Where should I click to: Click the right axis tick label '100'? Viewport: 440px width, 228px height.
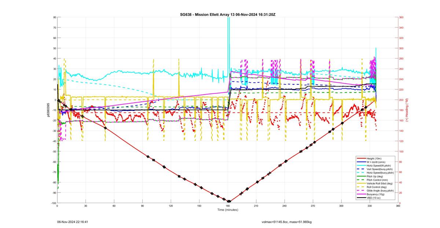(402, 151)
